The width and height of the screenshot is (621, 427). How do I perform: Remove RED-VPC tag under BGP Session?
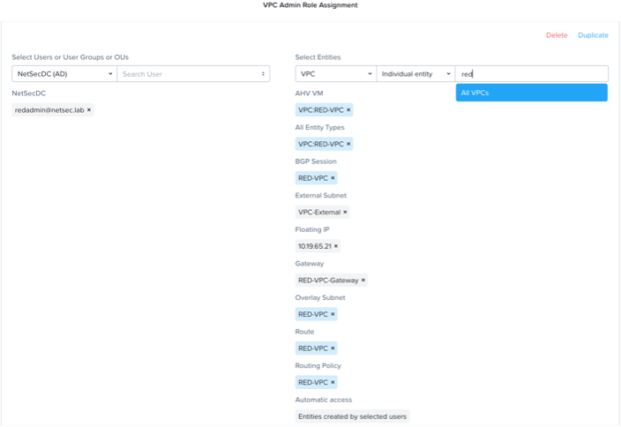tap(333, 178)
